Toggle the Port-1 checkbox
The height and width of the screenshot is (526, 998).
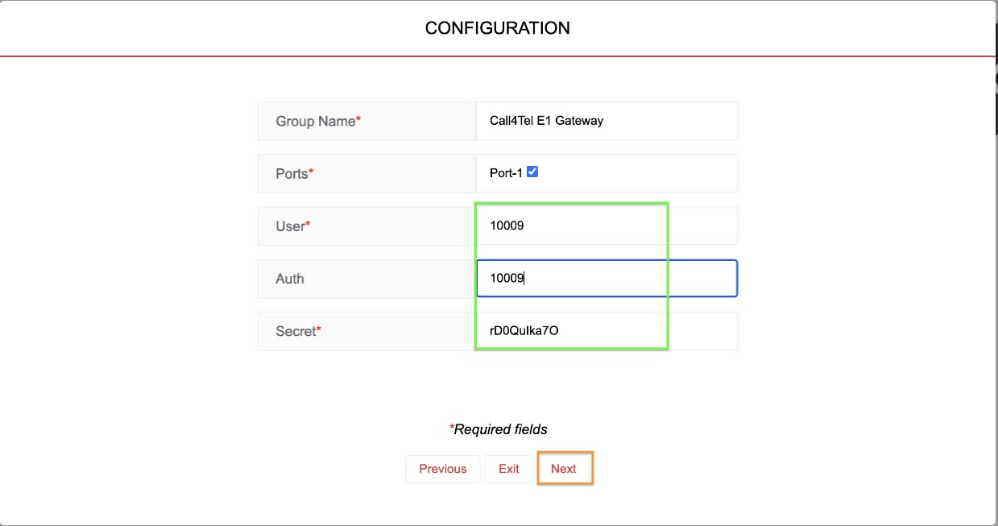pyautogui.click(x=532, y=172)
